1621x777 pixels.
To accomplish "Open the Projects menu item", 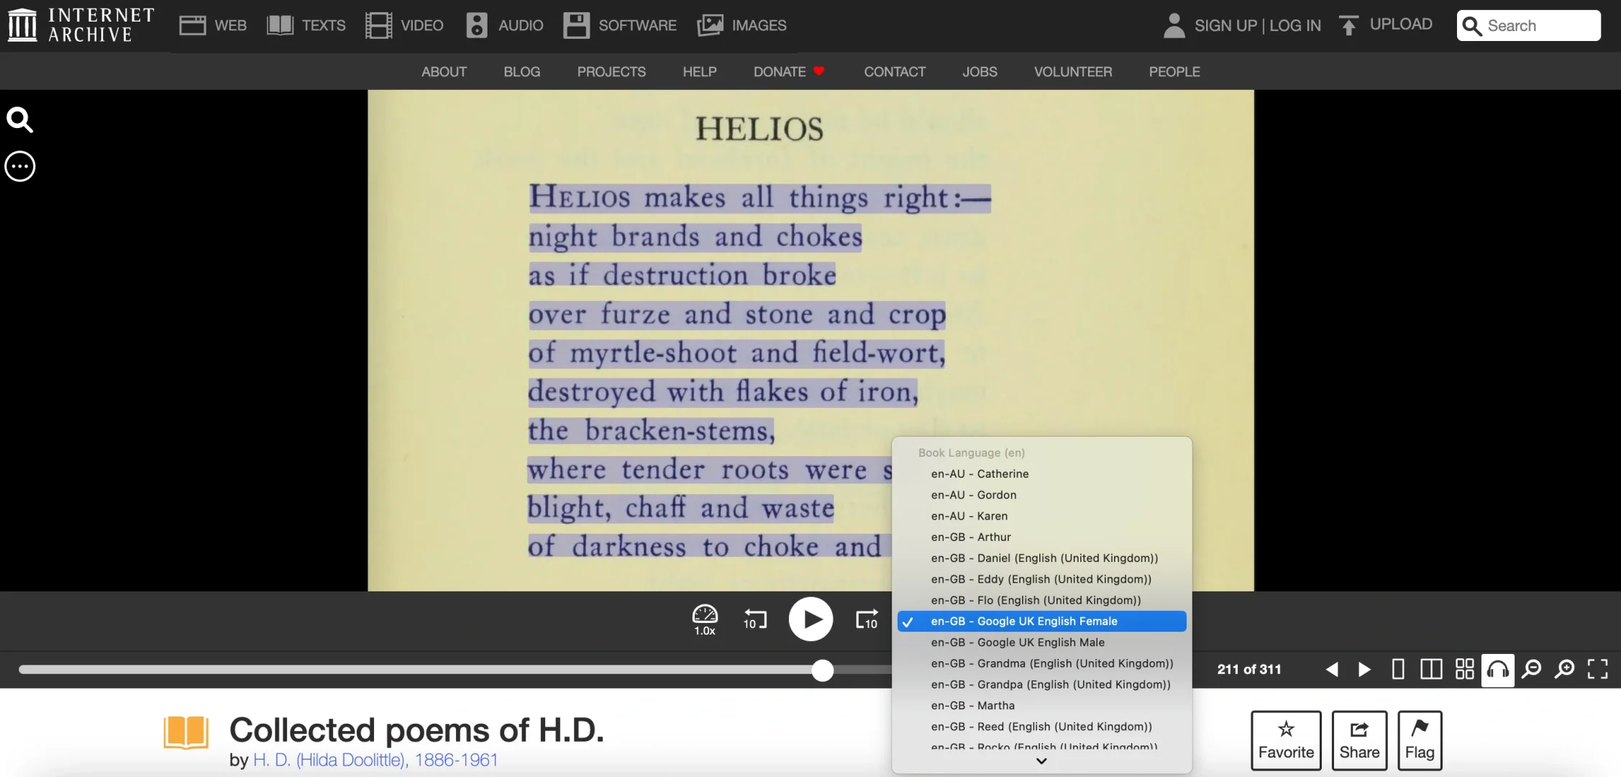I will [611, 72].
